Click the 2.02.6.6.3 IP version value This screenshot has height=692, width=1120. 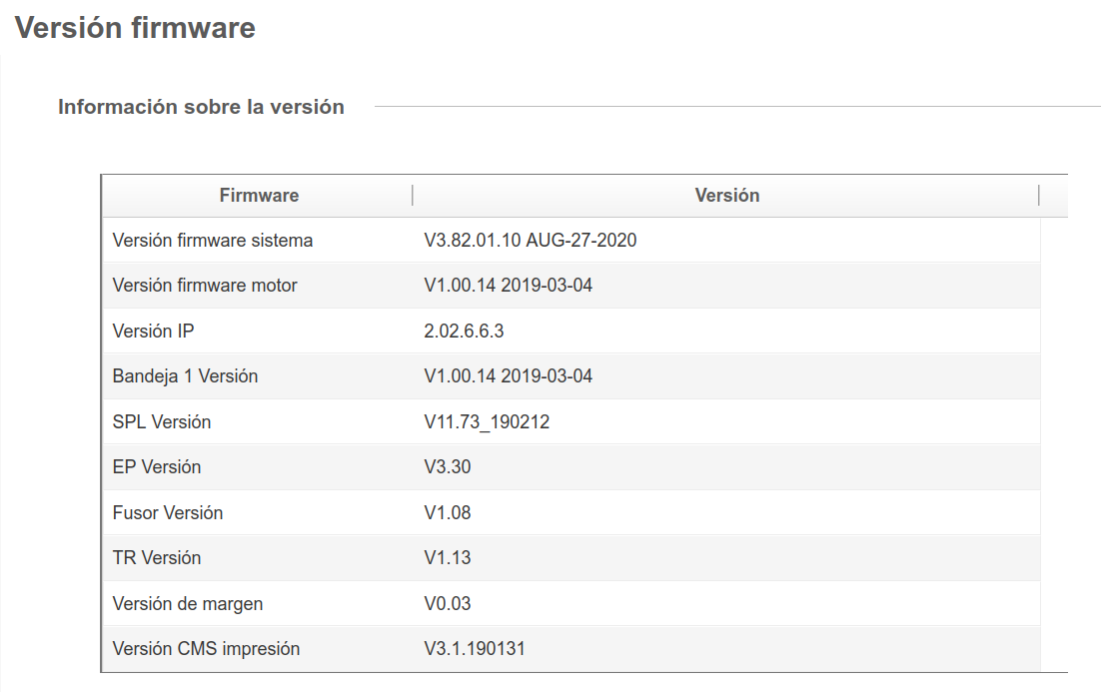coord(464,332)
